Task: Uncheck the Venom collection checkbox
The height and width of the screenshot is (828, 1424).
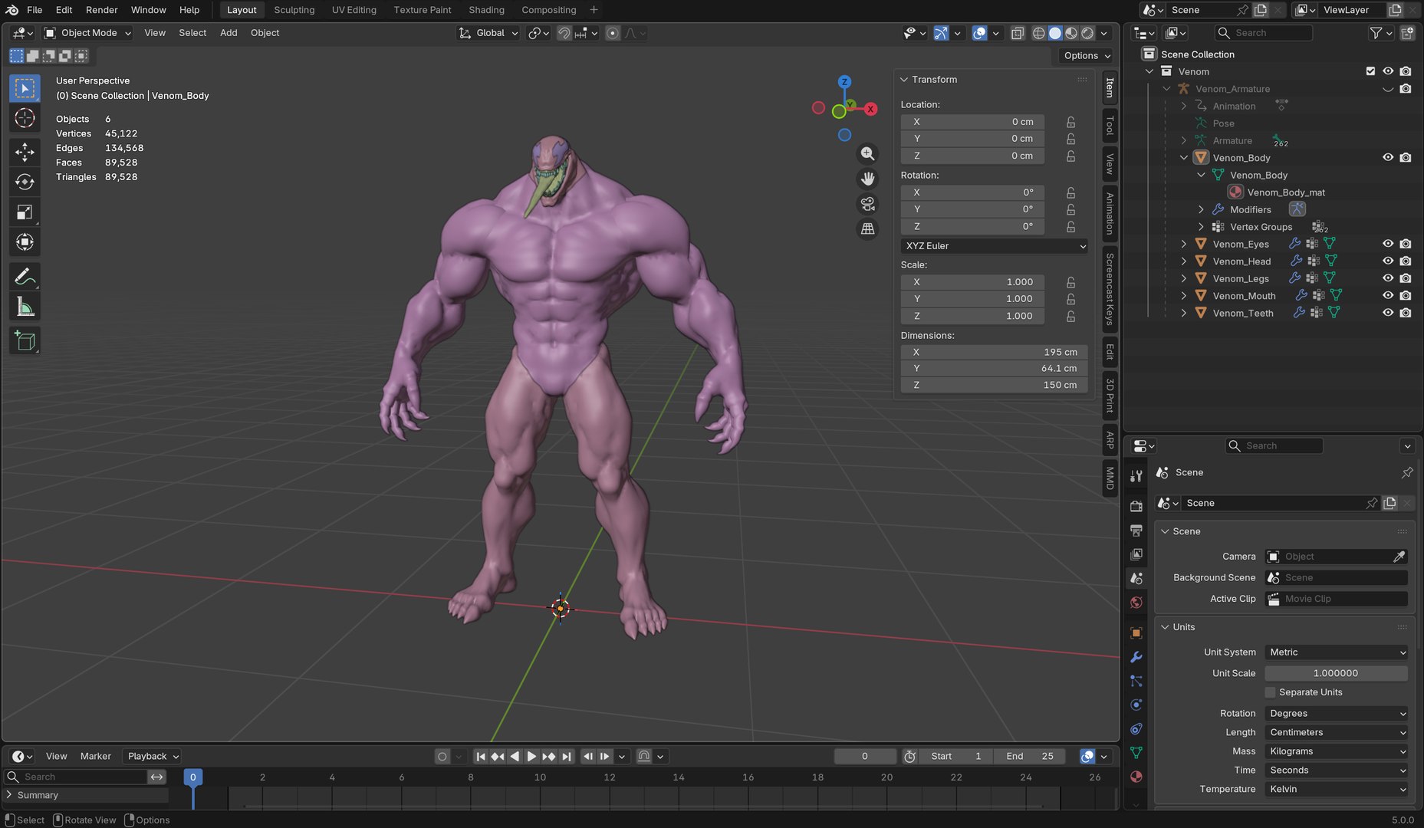Action: pos(1370,71)
